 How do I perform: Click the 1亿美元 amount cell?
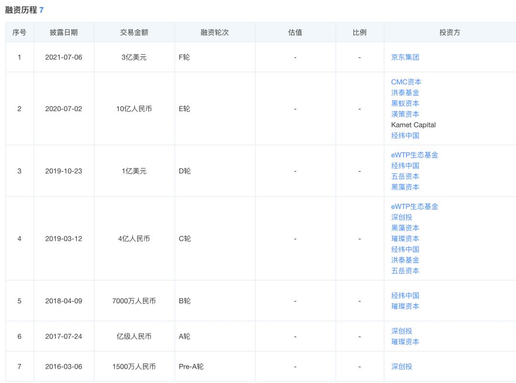134,171
